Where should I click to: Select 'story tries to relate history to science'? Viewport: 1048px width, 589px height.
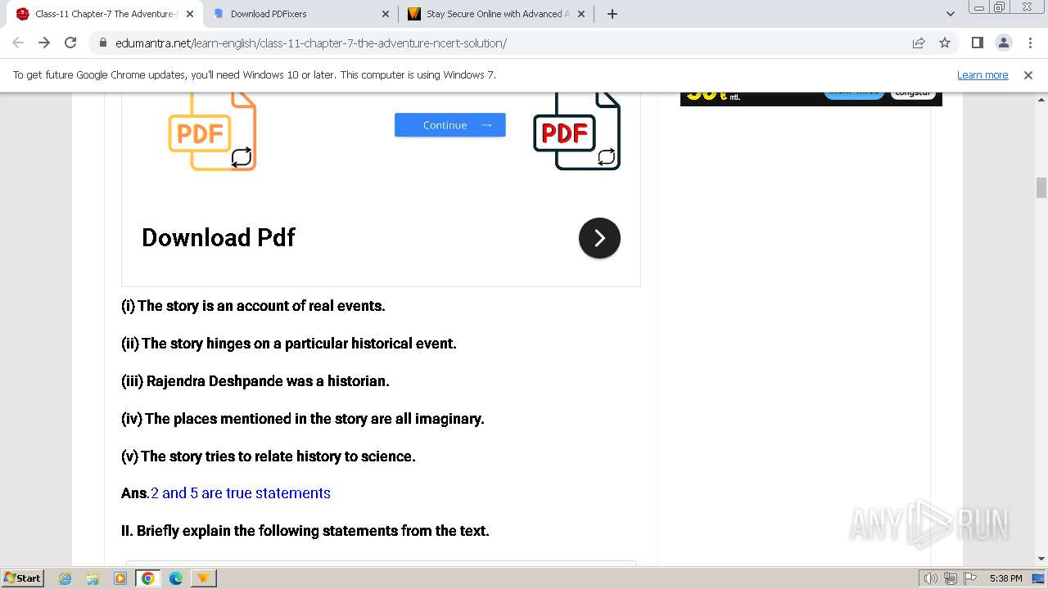(x=269, y=456)
